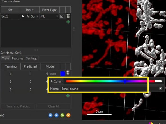Open the ML filter type dropdown
The height and width of the screenshot is (124, 166).
tap(49, 16)
